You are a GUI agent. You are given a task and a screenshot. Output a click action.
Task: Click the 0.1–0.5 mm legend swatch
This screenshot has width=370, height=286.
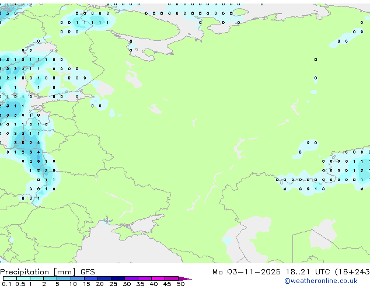(10, 278)
